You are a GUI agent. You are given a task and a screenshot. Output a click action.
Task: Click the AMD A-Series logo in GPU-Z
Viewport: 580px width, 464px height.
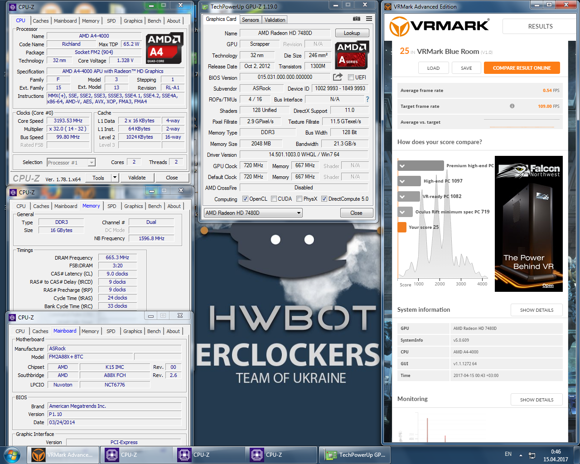pyautogui.click(x=352, y=54)
